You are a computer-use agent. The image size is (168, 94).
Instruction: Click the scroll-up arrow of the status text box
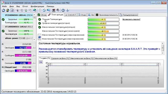[x=163, y=43]
